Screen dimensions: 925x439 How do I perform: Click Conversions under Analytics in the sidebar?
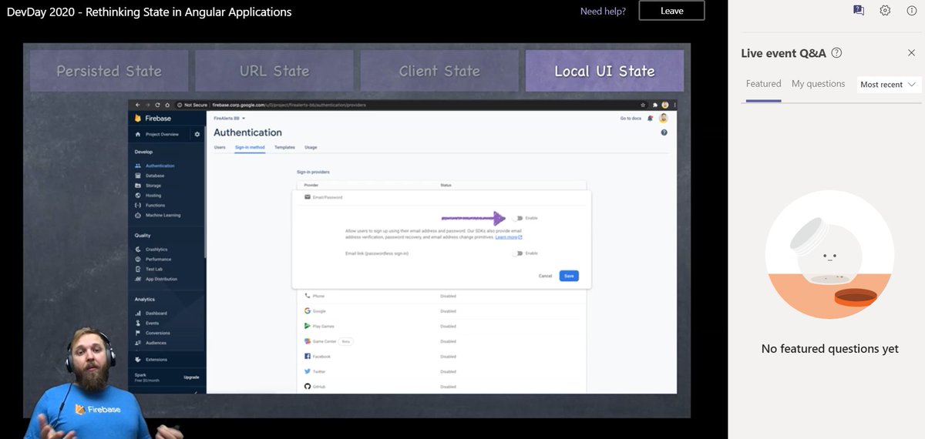point(157,333)
